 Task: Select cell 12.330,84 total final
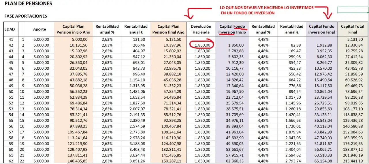[353, 45]
